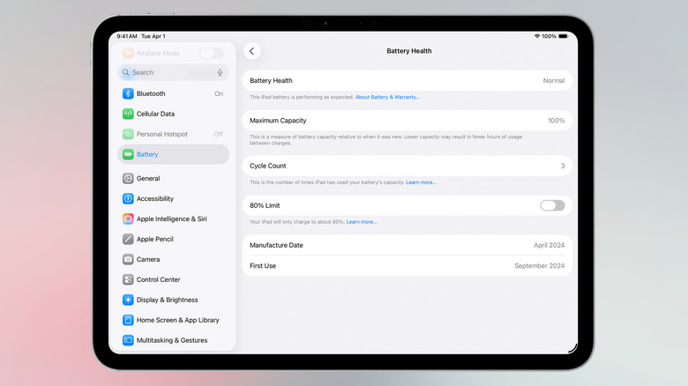Open Personal Hotspot settings
This screenshot has height=386, width=688.
pyautogui.click(x=173, y=134)
